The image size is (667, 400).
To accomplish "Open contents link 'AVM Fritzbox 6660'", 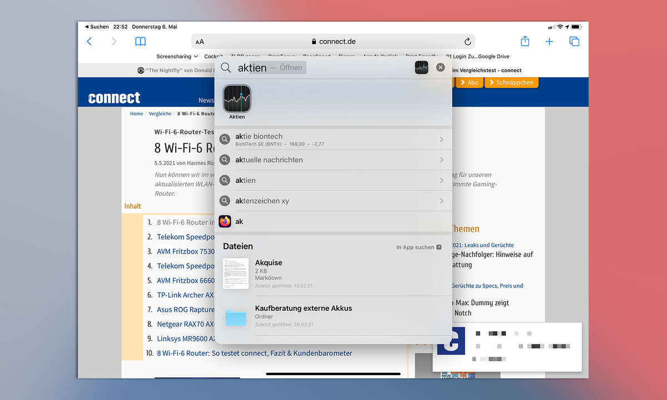I will 186,281.
